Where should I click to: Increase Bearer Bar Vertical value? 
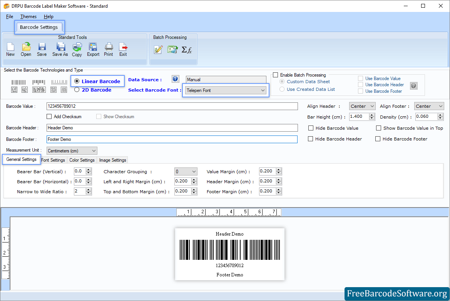click(89, 170)
